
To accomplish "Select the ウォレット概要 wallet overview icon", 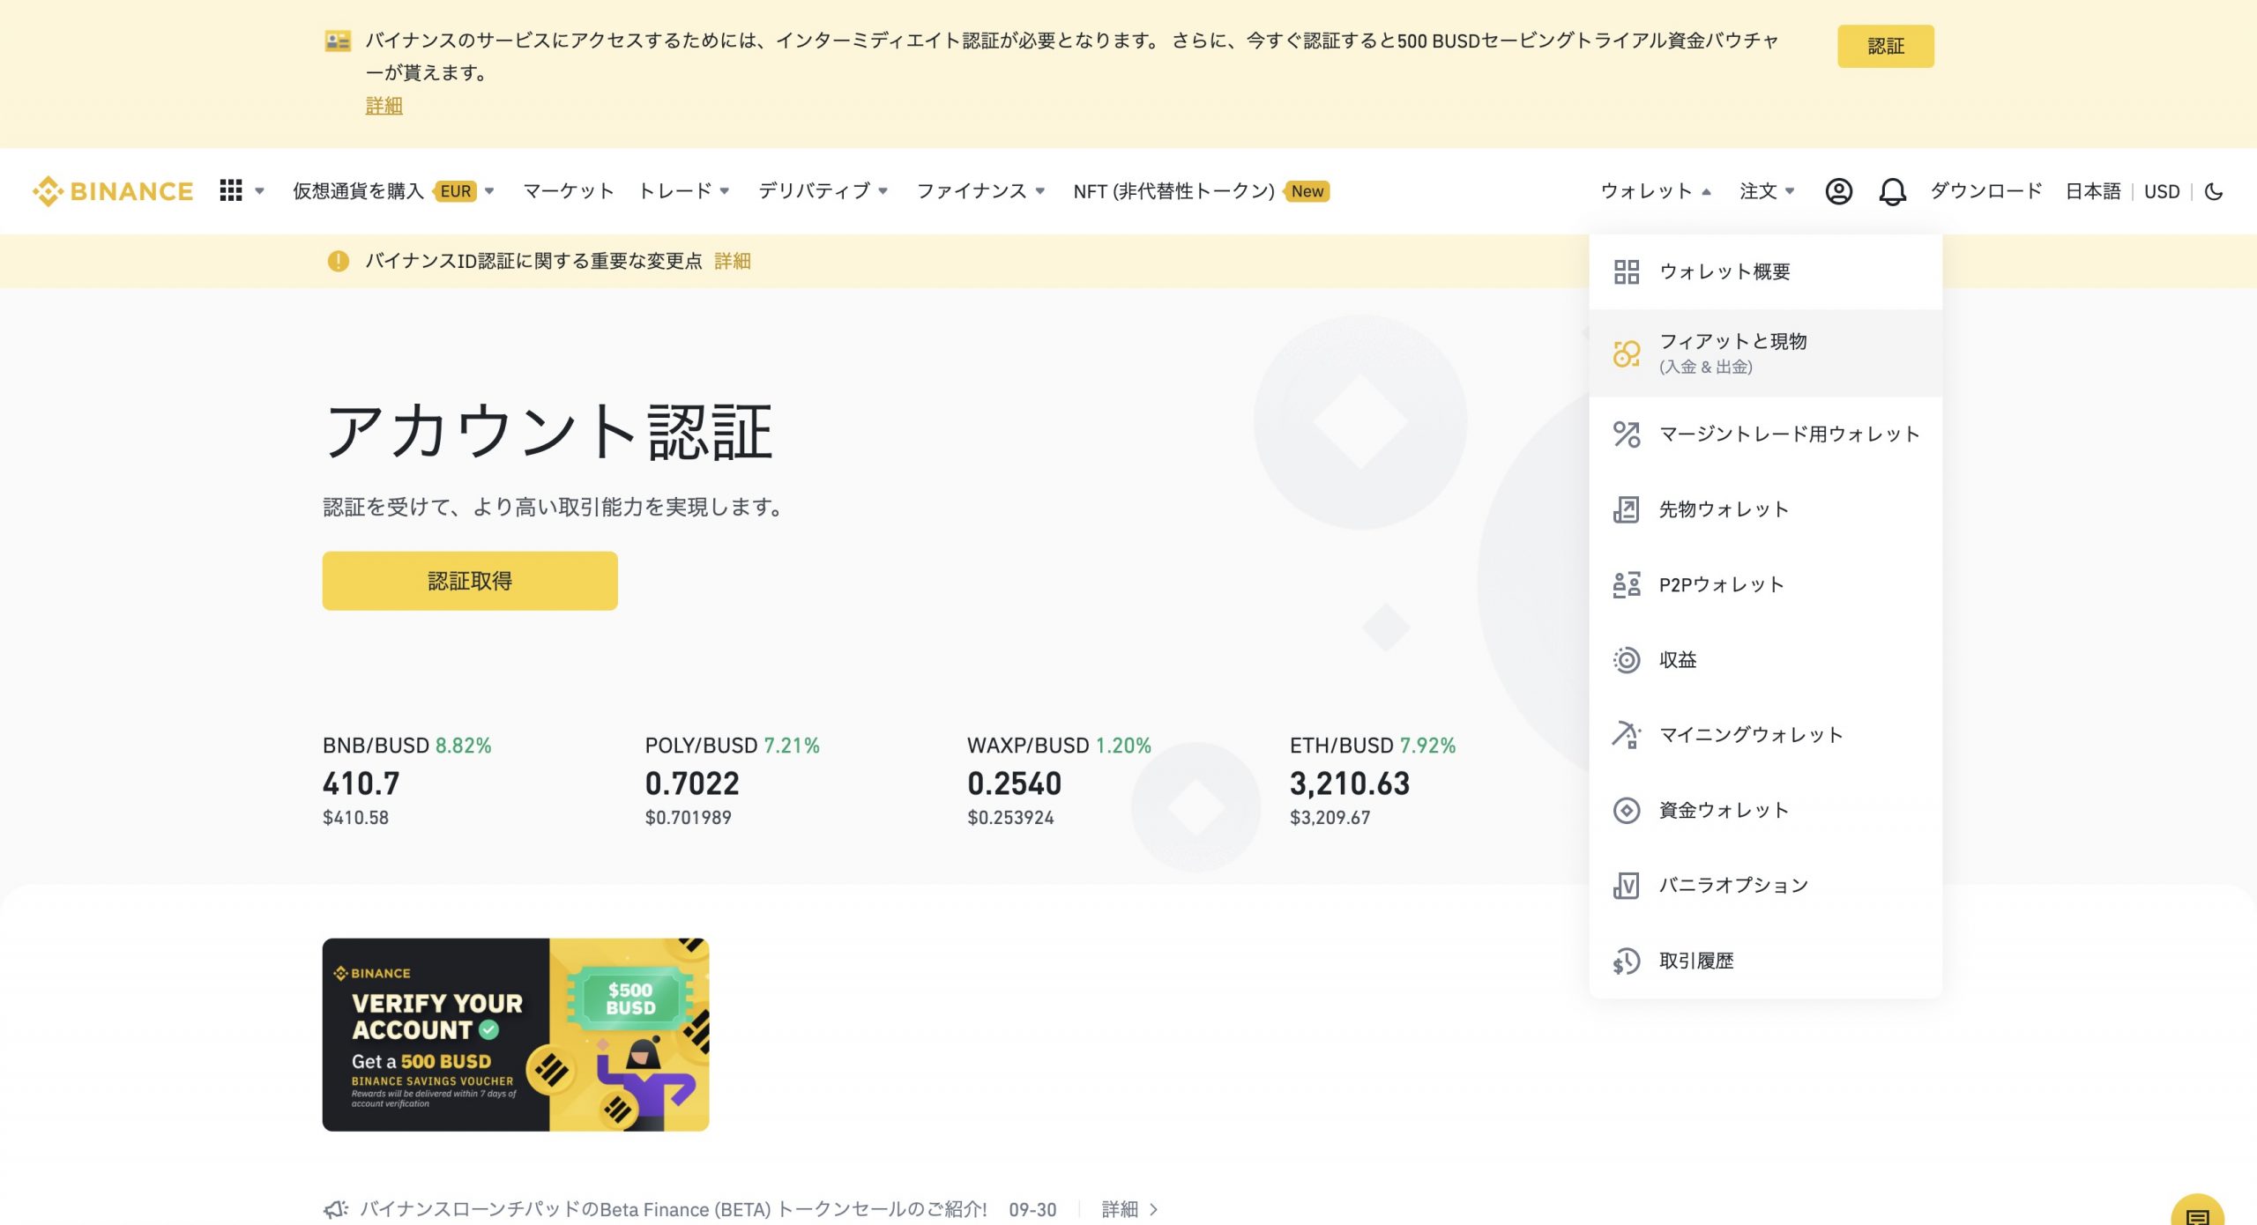I will 1625,271.
